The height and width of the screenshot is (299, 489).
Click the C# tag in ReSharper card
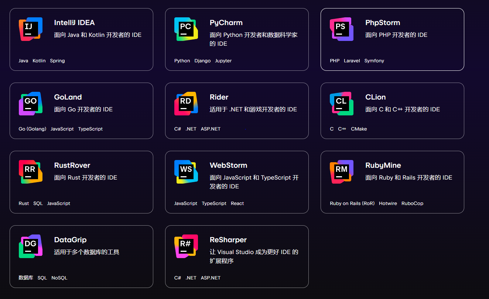178,278
